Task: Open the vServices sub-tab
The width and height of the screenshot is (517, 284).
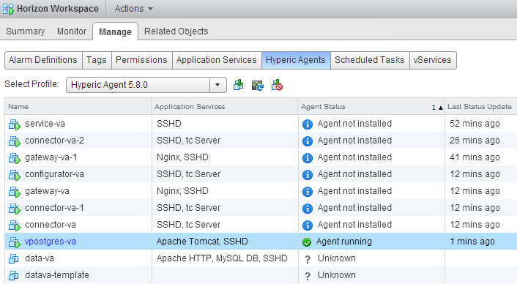Action: click(x=433, y=60)
